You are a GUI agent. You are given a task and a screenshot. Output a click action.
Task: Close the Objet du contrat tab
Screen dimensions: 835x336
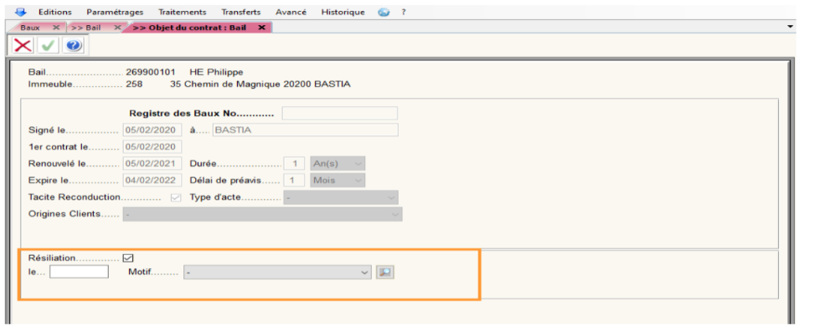262,28
